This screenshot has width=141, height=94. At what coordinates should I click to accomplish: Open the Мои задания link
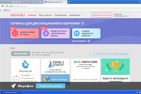[79, 41]
